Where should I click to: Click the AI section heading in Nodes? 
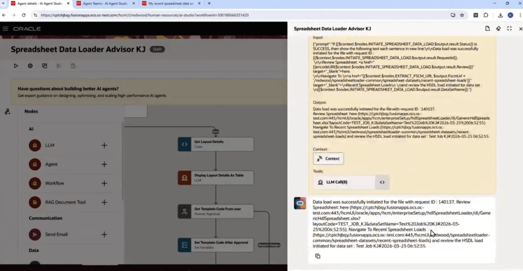[x=31, y=129]
